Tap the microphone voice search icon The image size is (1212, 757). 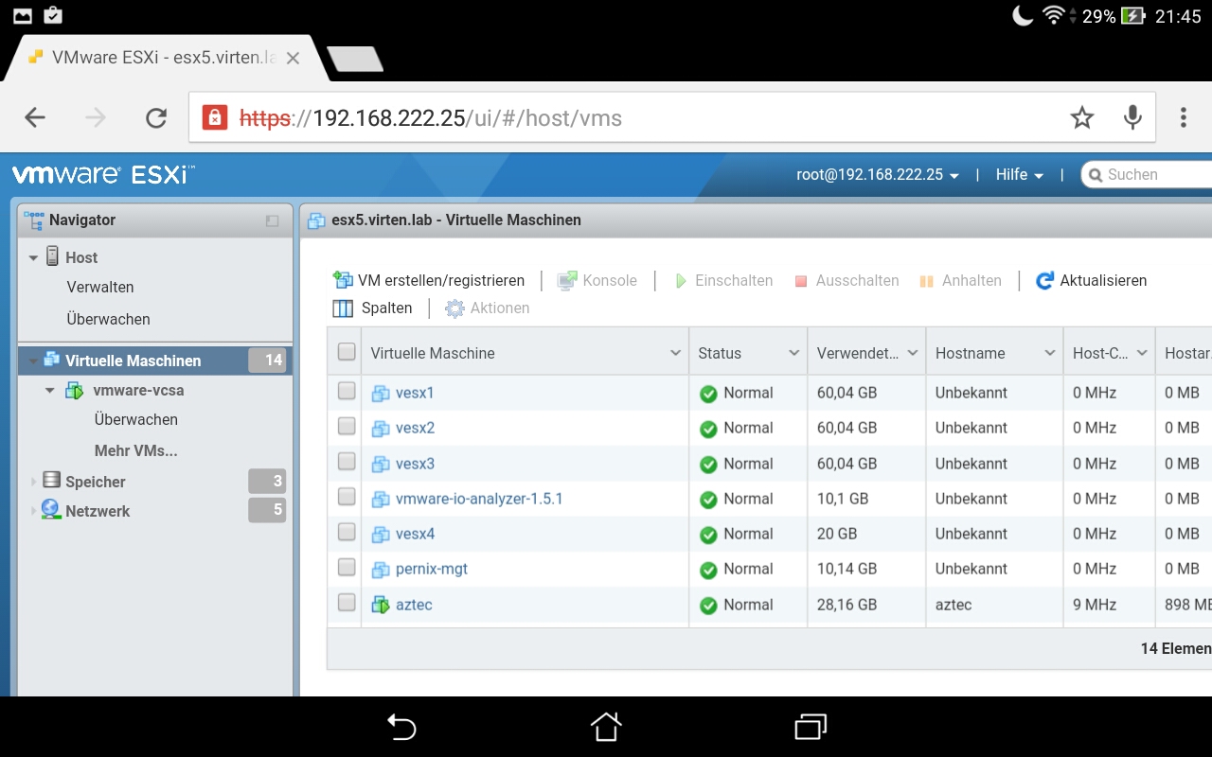coord(1132,117)
